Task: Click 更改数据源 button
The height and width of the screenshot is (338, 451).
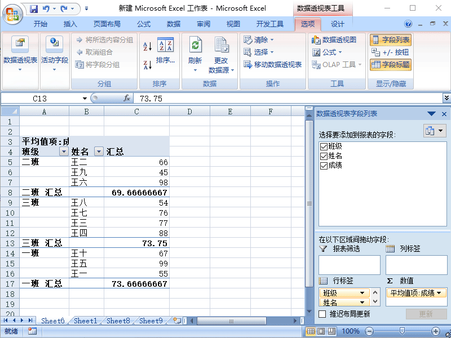Action: 221,55
